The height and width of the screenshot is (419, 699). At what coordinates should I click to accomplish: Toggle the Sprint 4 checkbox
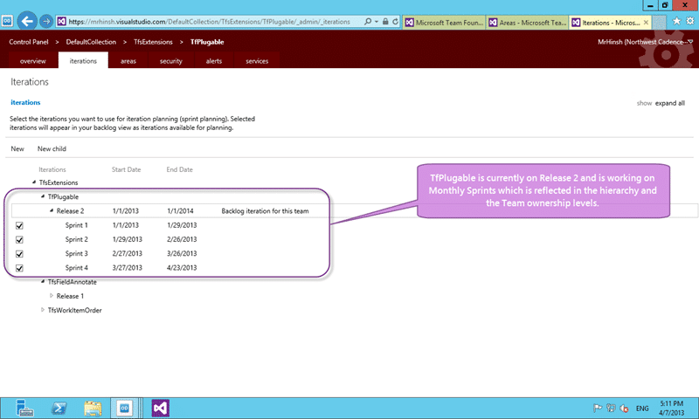click(19, 268)
